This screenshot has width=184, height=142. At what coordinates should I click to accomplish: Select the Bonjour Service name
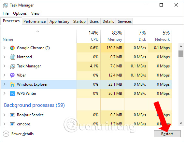(30, 115)
